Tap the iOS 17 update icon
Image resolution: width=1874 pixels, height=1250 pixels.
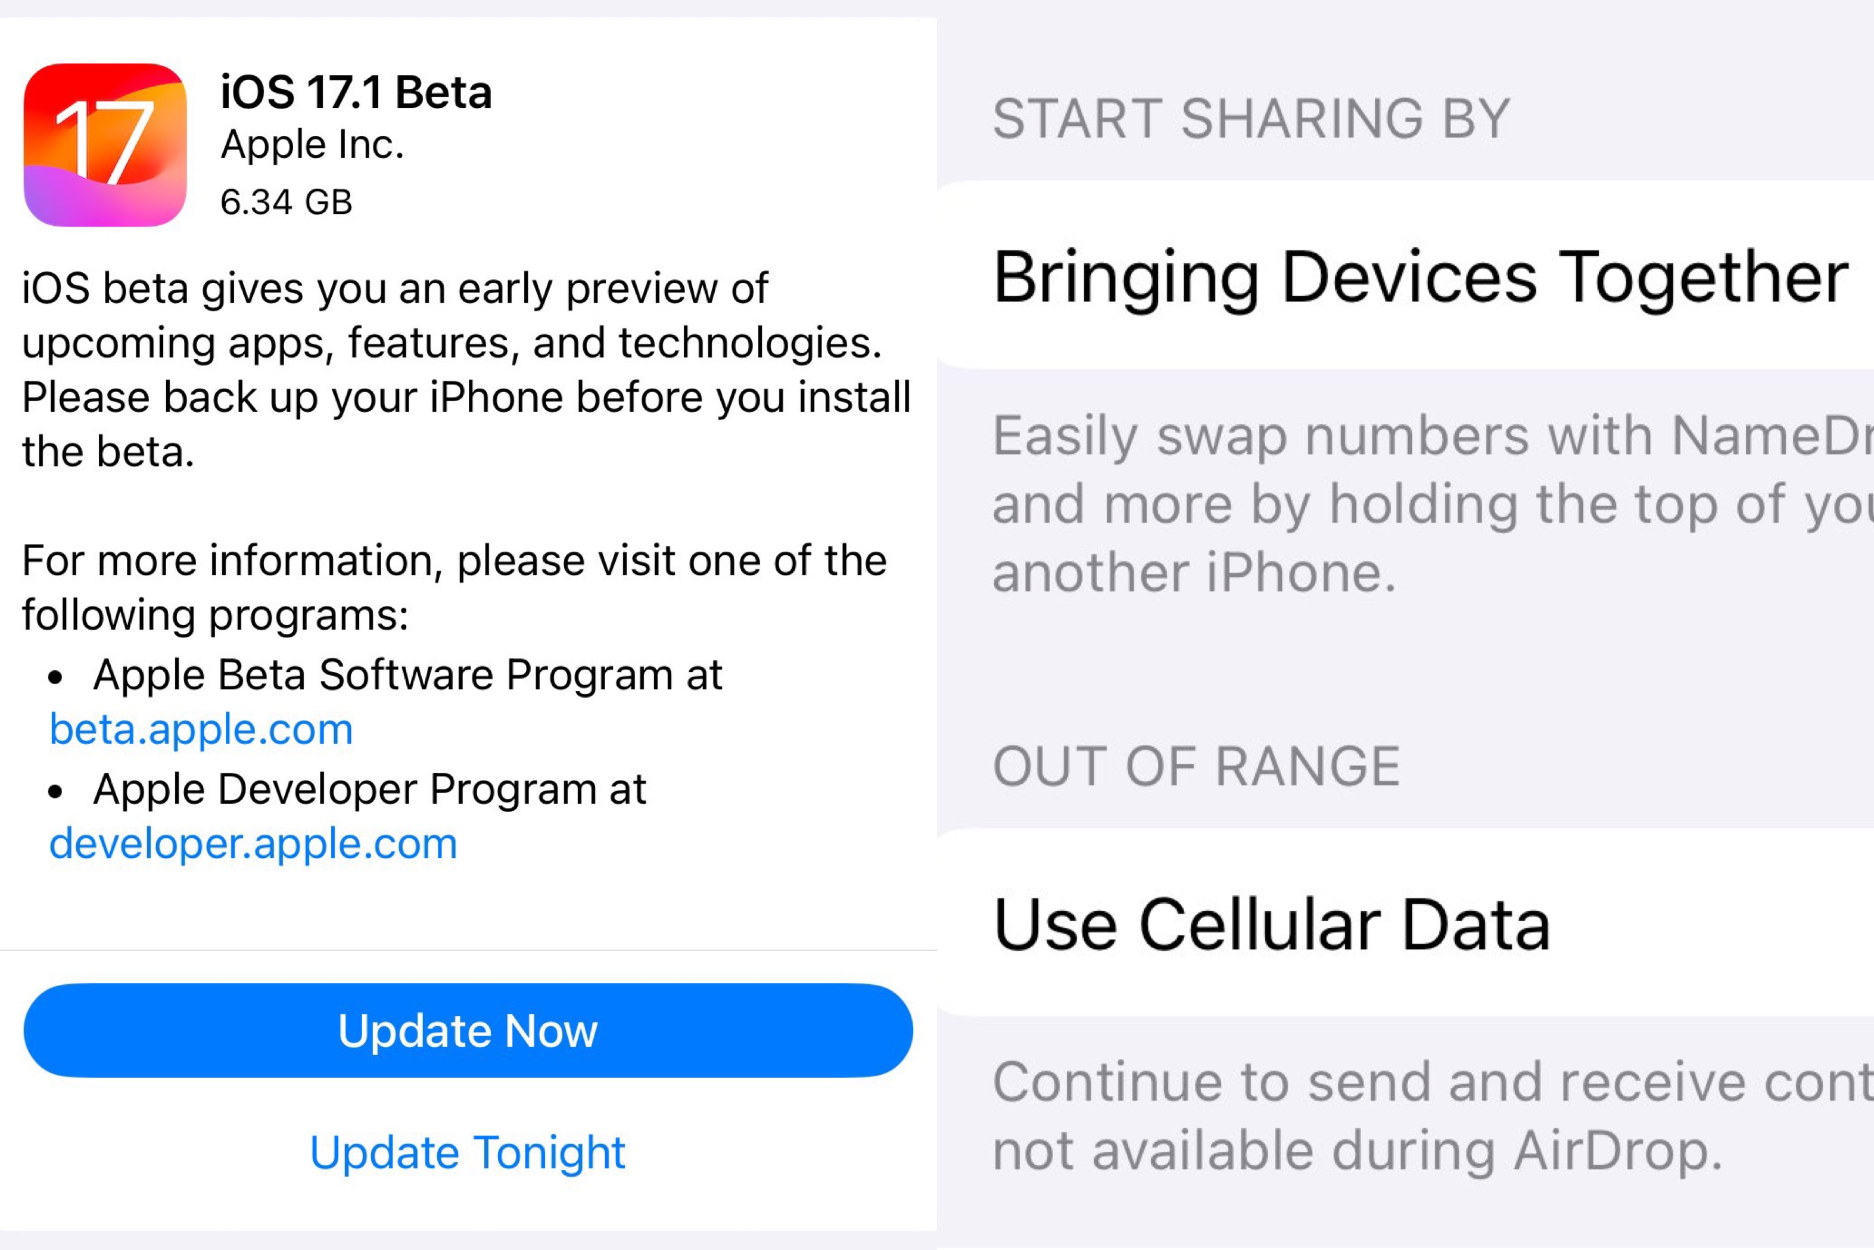tap(105, 145)
